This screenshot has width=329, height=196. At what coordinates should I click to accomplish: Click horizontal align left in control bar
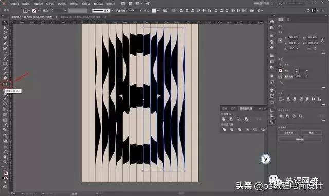pos(181,10)
